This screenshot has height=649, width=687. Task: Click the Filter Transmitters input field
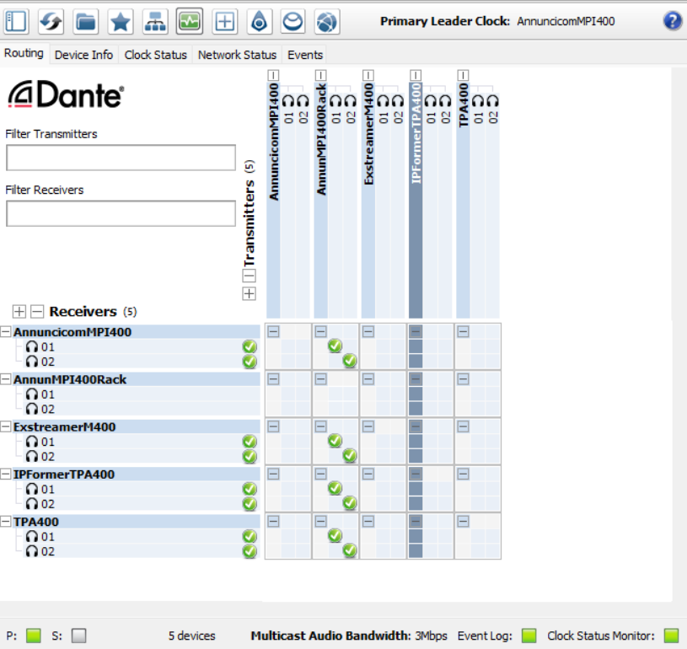pyautogui.click(x=121, y=158)
